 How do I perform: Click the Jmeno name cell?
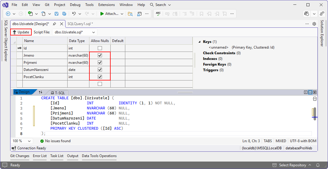coord(45,55)
